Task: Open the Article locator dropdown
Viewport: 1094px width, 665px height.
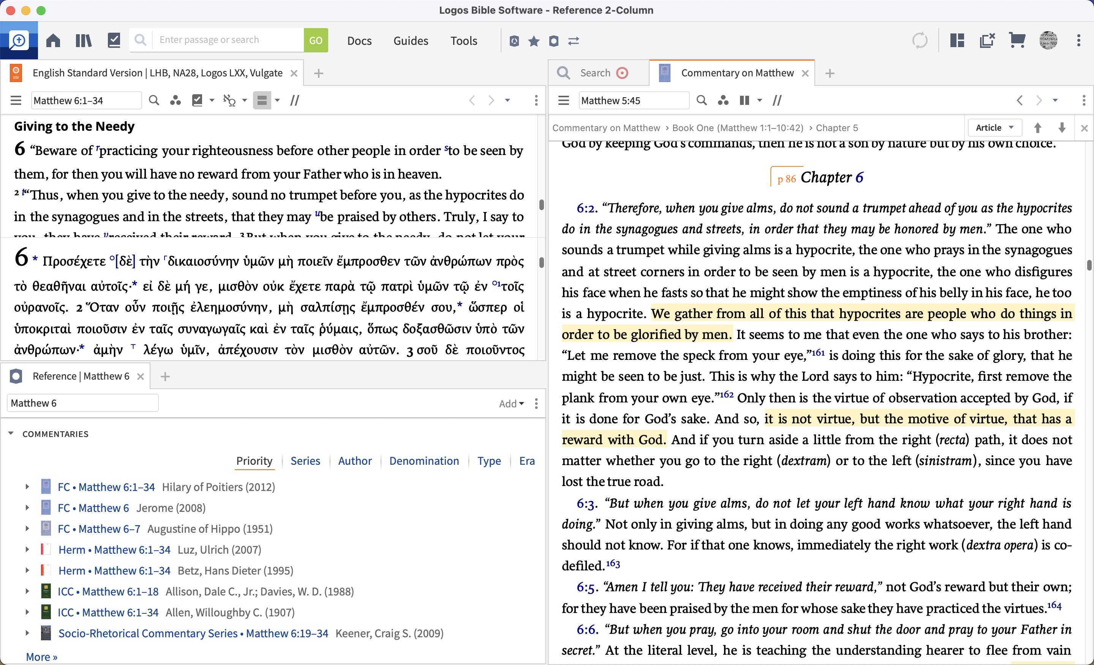Action: tap(994, 128)
